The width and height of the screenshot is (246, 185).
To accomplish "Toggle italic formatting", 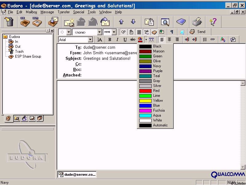I will 117,40.
